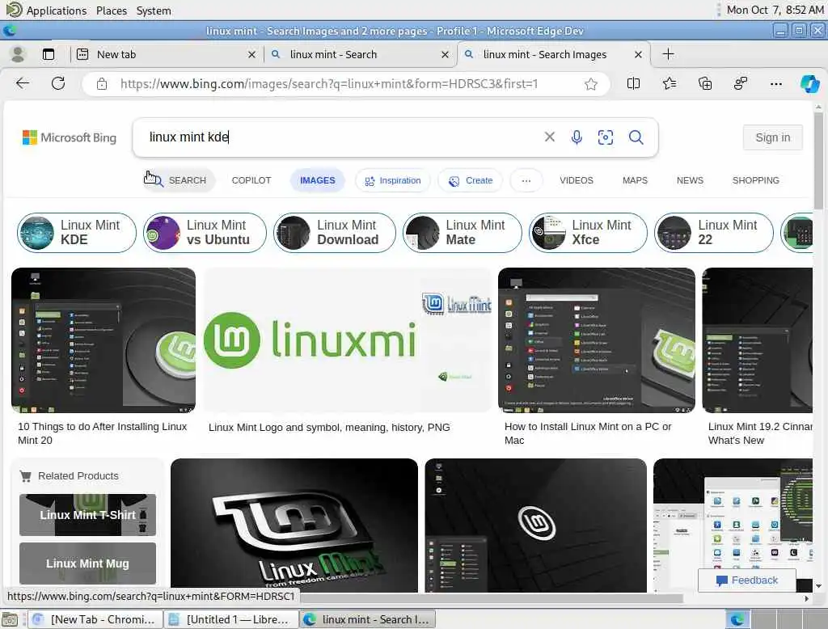Click the horizontal page scrollbar
This screenshot has height=629, width=828.
click(491, 598)
